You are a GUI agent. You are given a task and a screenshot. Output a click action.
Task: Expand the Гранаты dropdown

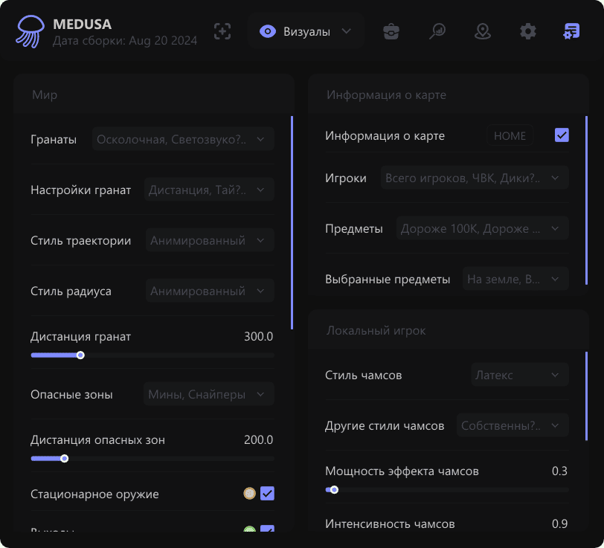[x=183, y=139]
